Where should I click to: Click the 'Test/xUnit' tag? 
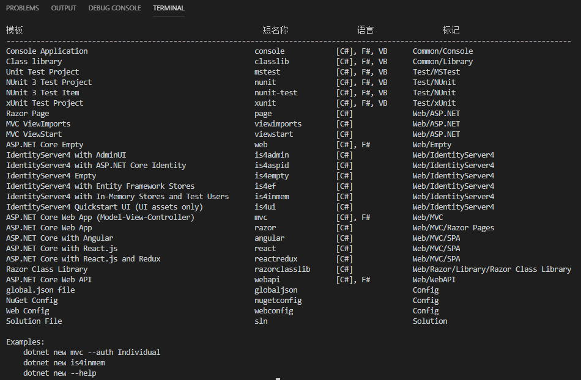pyautogui.click(x=434, y=103)
